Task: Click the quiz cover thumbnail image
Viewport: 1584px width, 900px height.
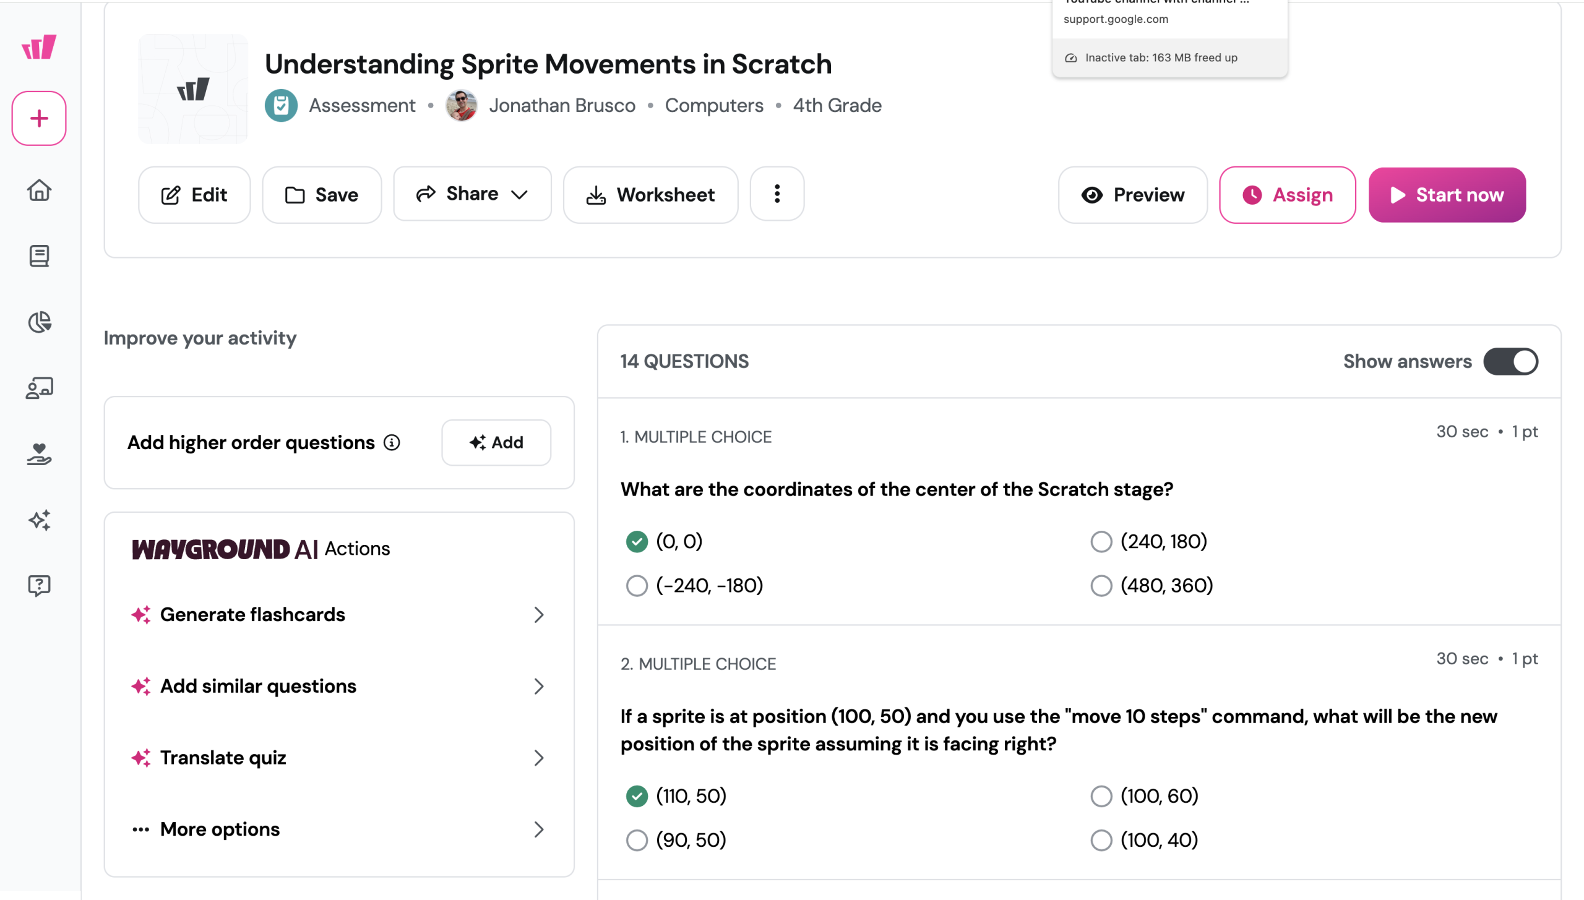Action: [193, 89]
